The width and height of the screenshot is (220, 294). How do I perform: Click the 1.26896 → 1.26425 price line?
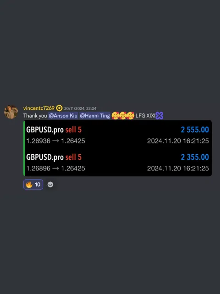[x=55, y=169]
